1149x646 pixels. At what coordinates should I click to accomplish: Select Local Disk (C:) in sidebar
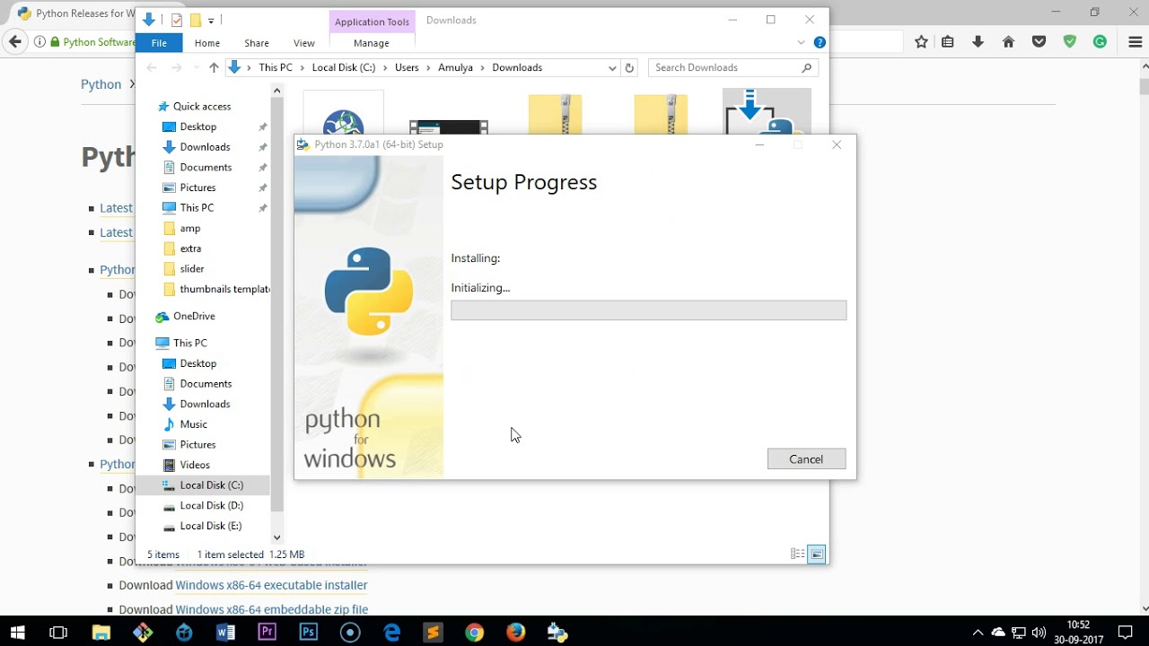(211, 484)
